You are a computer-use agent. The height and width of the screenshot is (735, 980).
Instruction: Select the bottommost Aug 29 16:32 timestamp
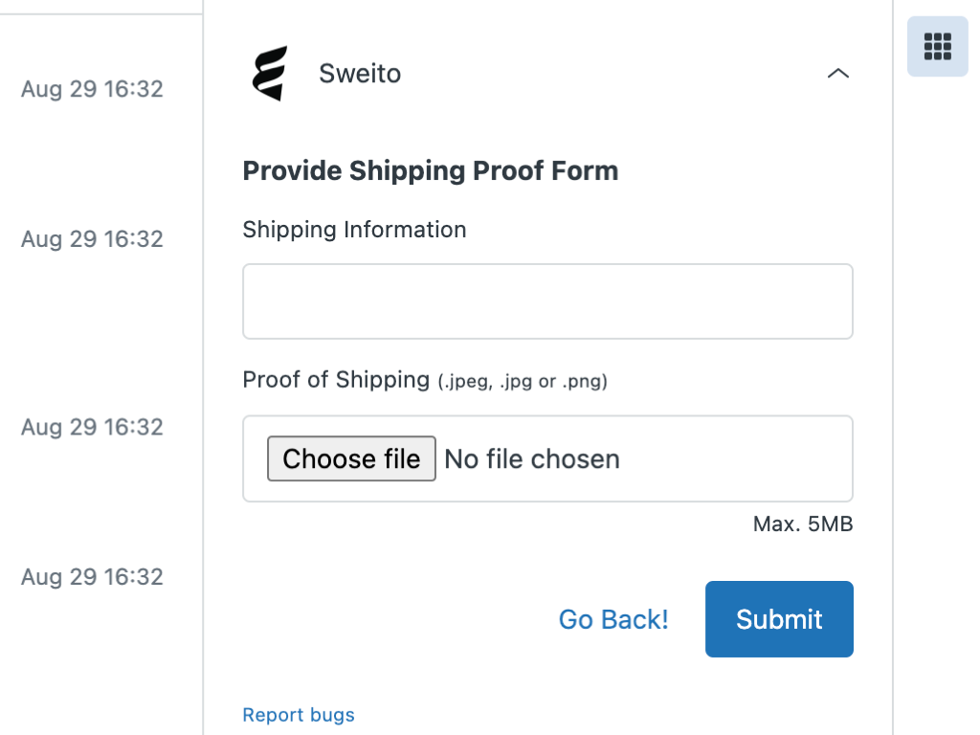click(x=92, y=577)
